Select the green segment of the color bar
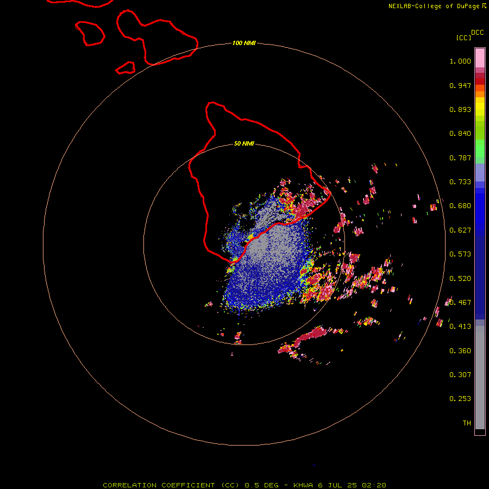The width and height of the screenshot is (489, 489). click(x=480, y=148)
